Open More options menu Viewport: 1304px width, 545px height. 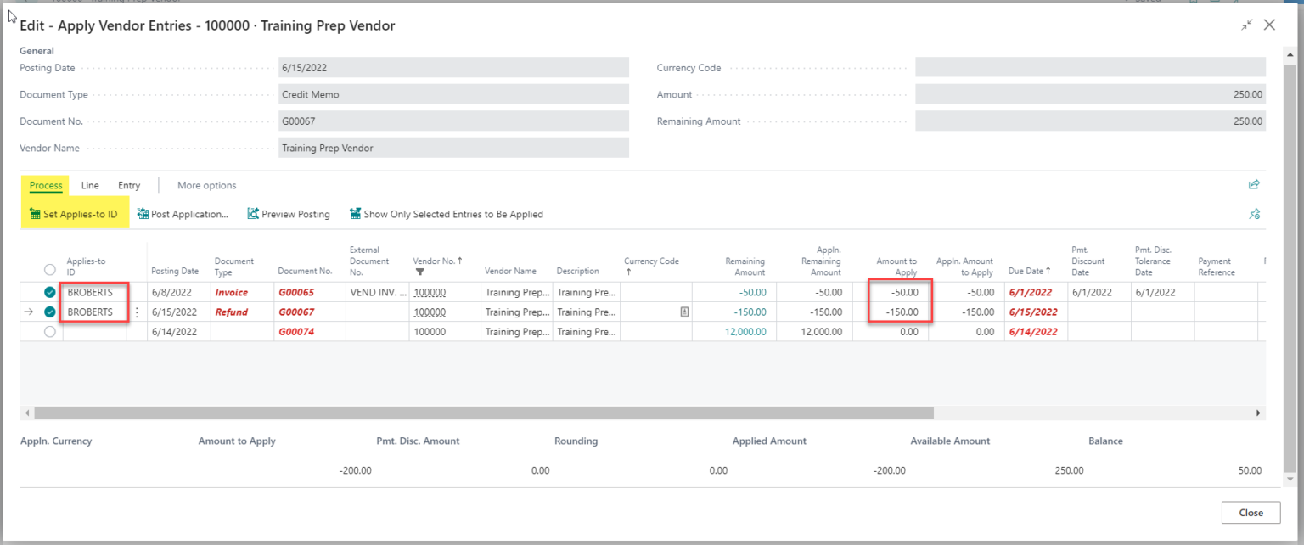(206, 185)
